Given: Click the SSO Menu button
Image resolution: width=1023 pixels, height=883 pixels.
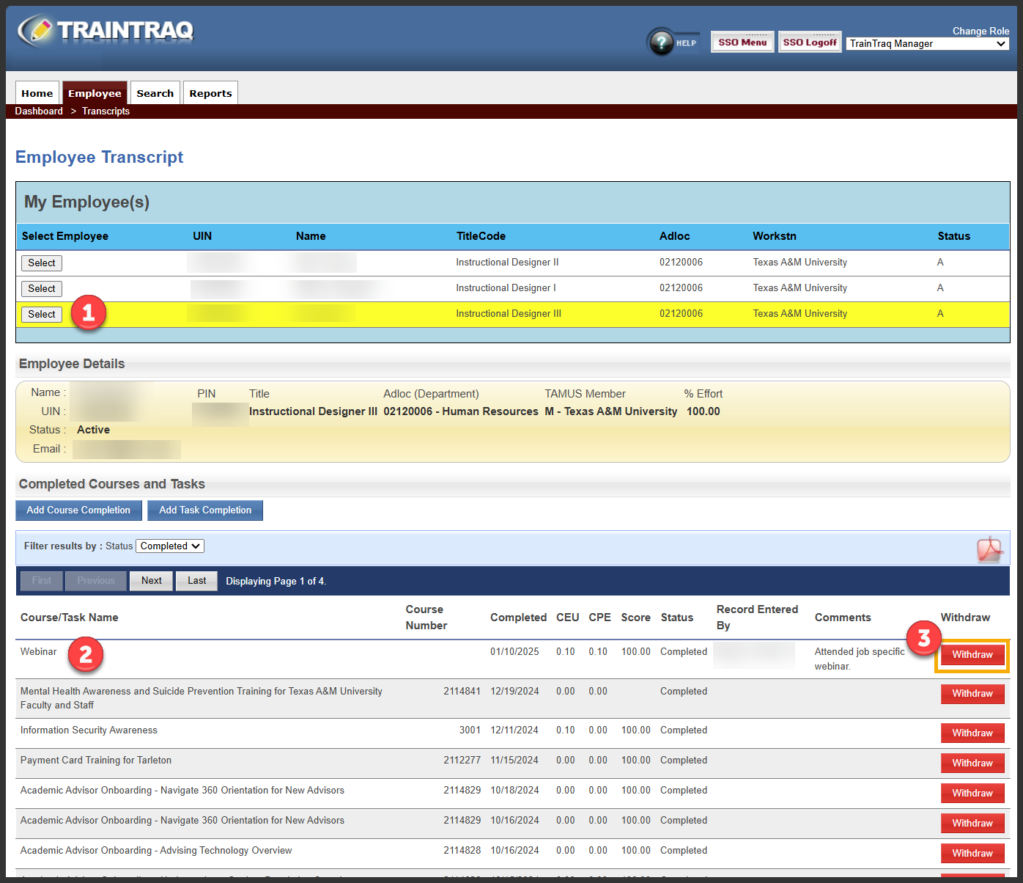Looking at the screenshot, I should tap(742, 42).
